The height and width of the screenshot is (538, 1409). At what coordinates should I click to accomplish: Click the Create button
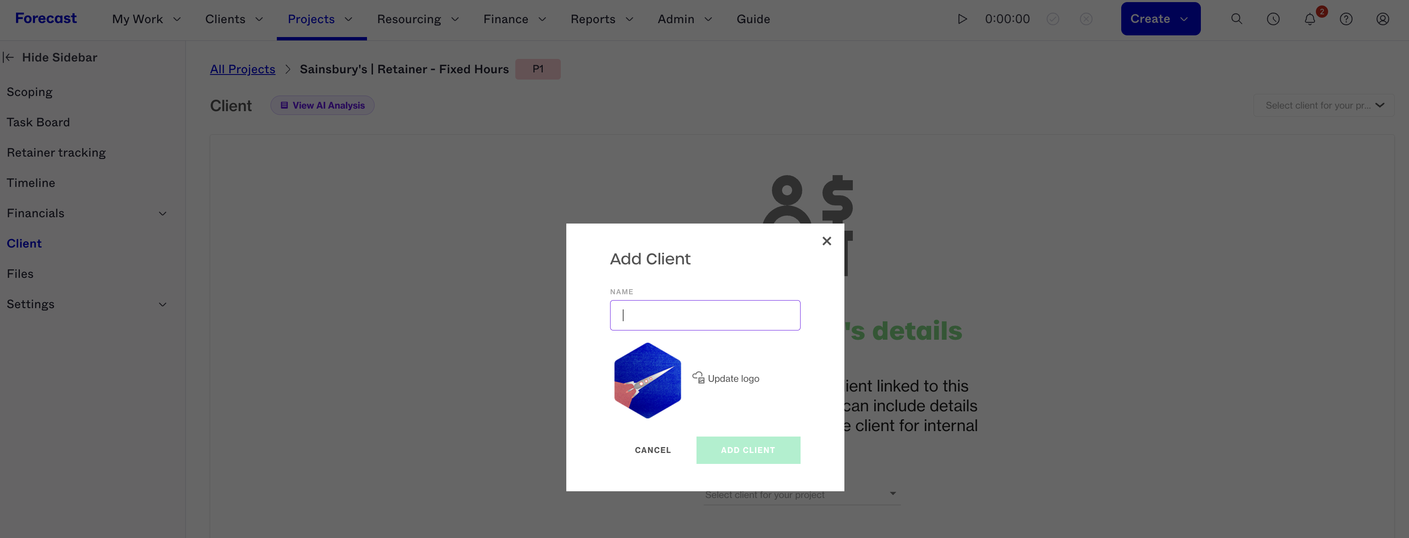1160,19
